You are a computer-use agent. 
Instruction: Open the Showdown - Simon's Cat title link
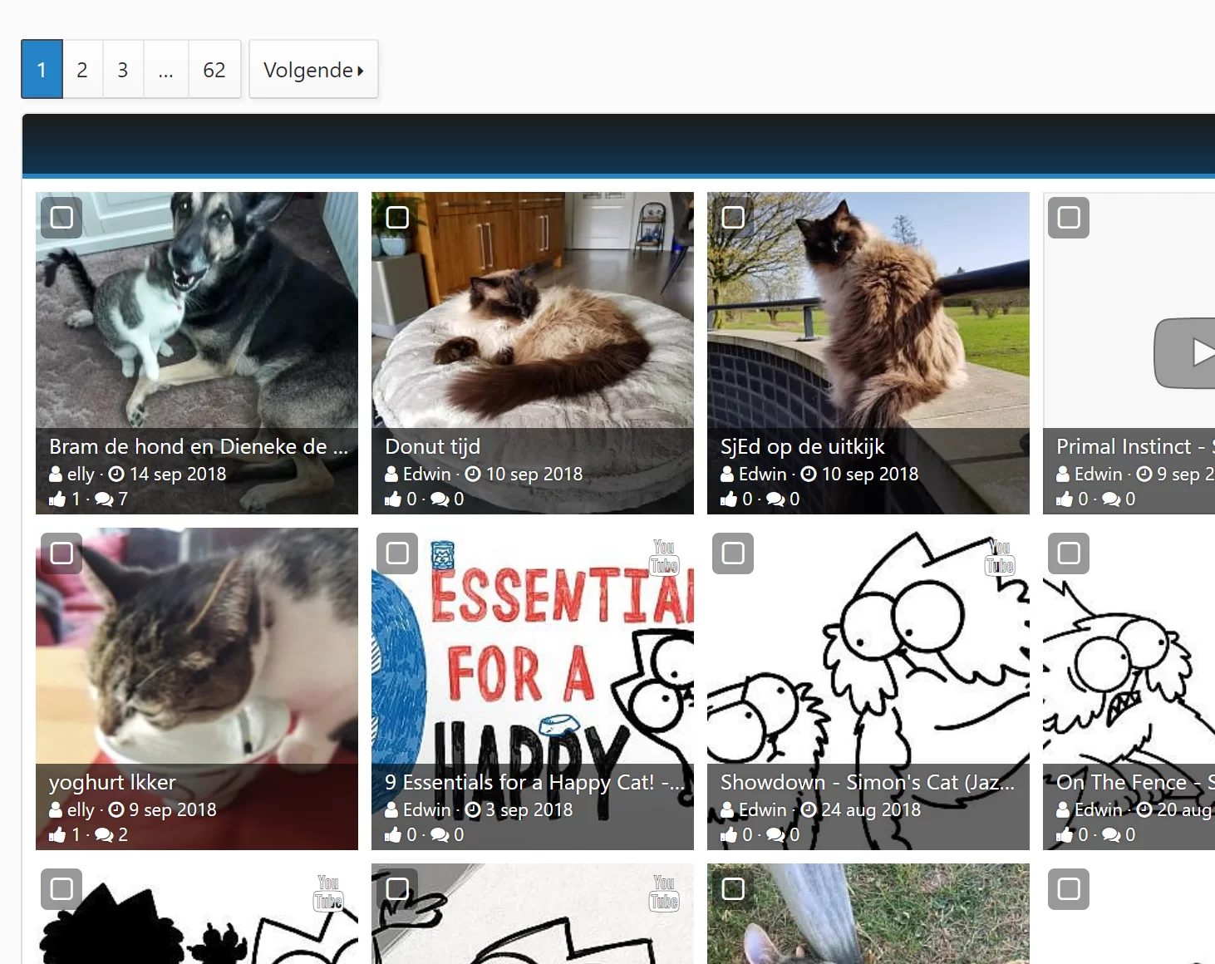coord(868,782)
